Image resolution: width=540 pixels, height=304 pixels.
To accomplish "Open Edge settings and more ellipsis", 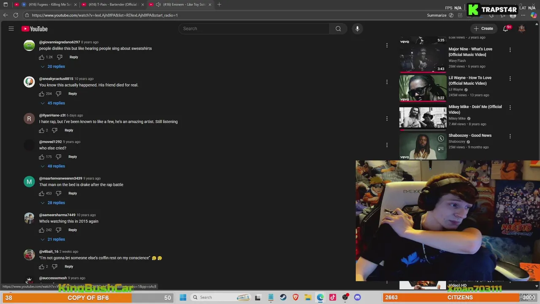I will tap(523, 15).
